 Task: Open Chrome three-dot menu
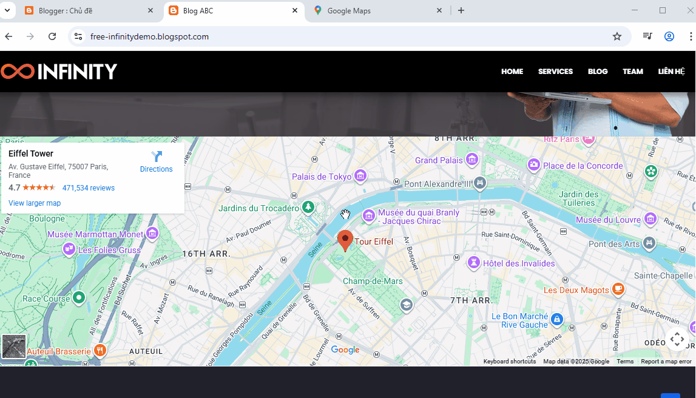pos(691,36)
